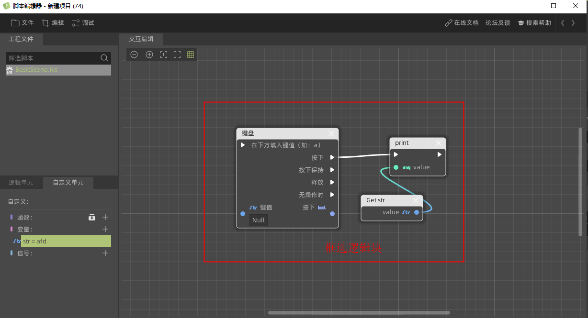Image resolution: width=588 pixels, height=318 pixels.
Task: Click the magnifier icon in script filter
Action: 104,58
